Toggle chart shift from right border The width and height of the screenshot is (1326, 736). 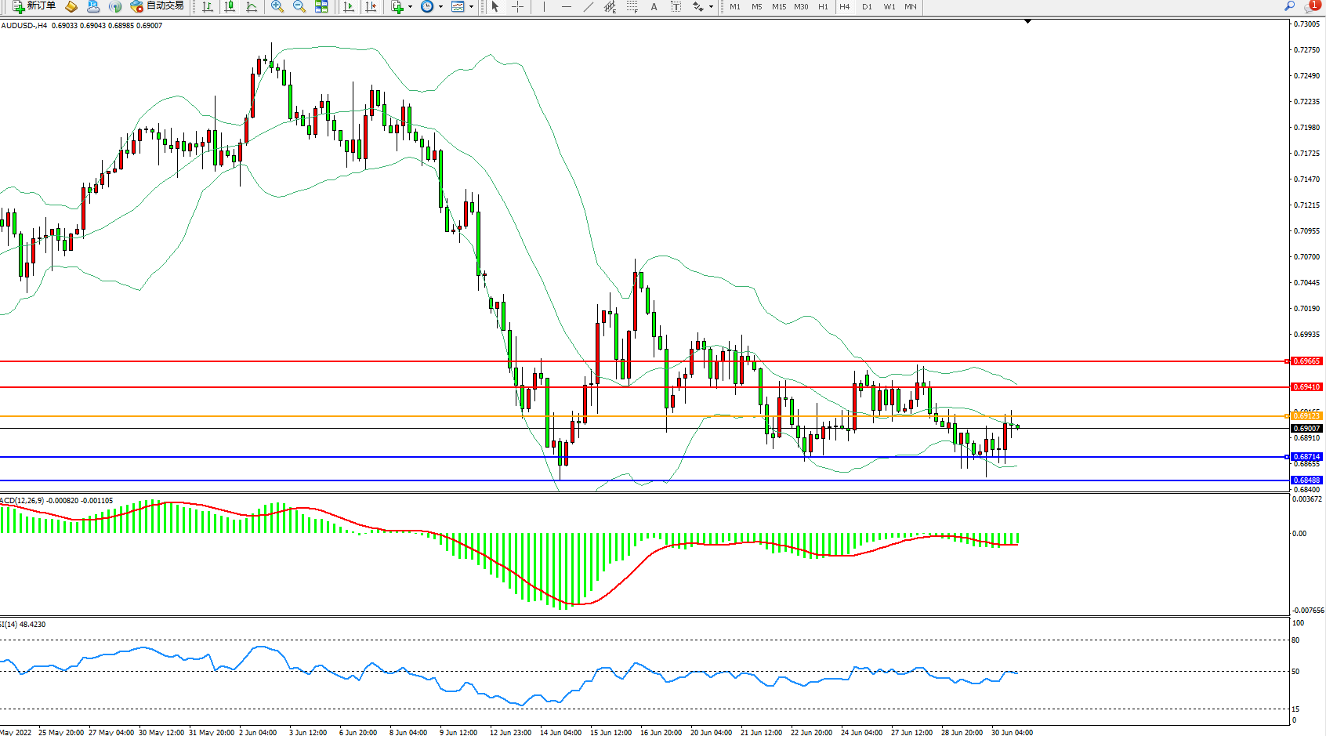(x=371, y=6)
